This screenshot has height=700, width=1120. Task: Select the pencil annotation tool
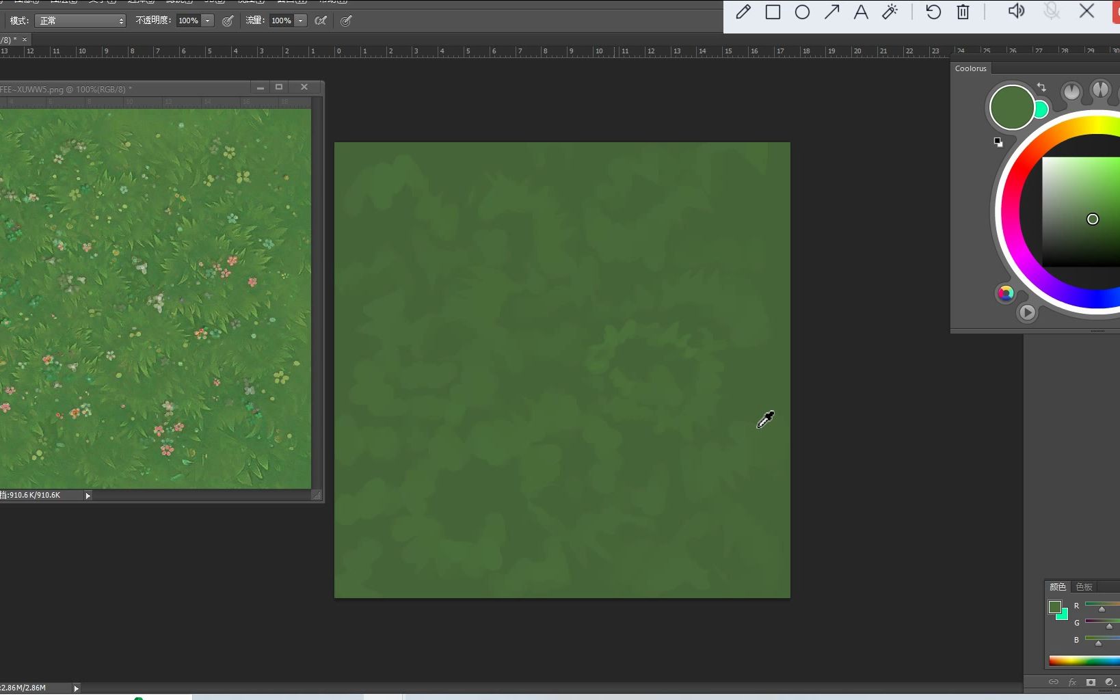coord(743,12)
